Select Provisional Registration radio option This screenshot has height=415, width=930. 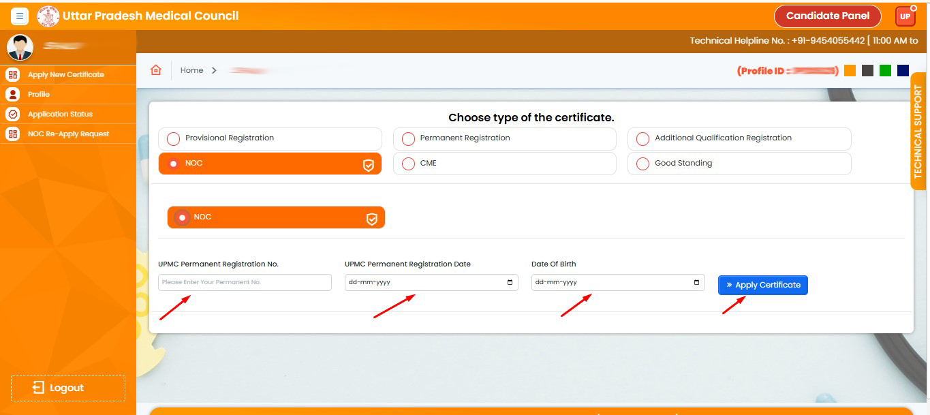point(174,139)
